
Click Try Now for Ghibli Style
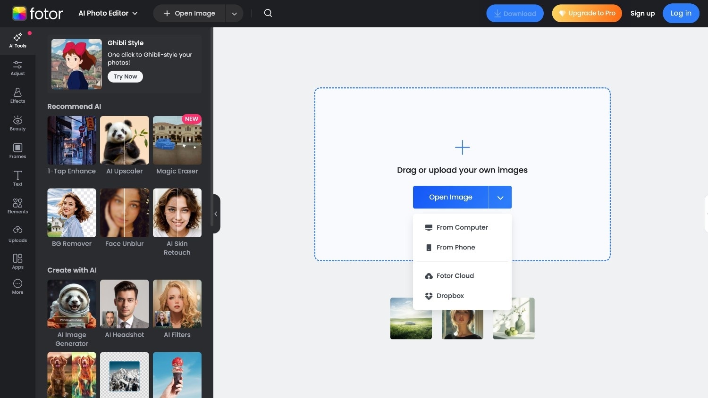pyautogui.click(x=125, y=76)
